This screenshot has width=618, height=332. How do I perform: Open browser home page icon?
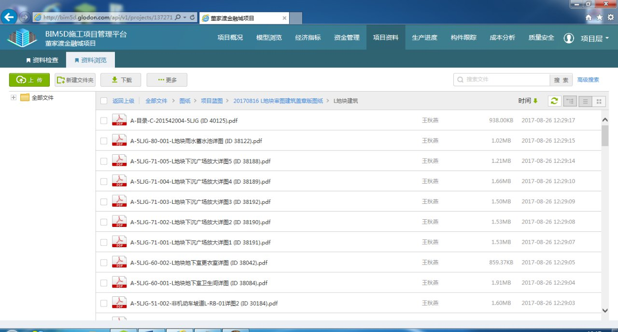(x=589, y=17)
